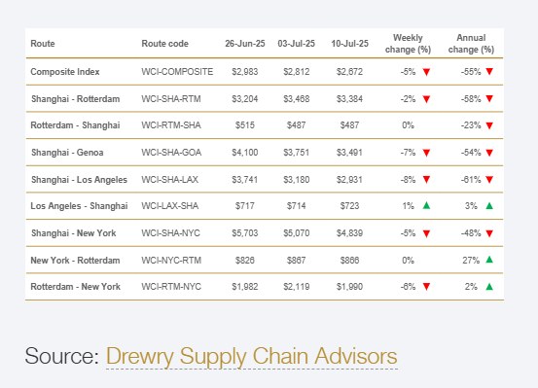538x388 pixels.
Task: Click the $5,703 Shanghai - New York value
Action: click(244, 233)
